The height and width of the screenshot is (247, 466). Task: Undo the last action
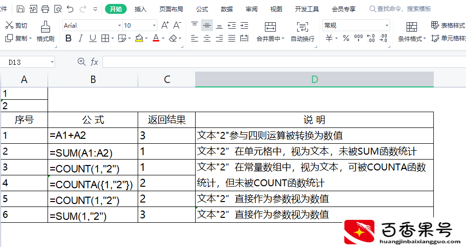[x=70, y=9]
